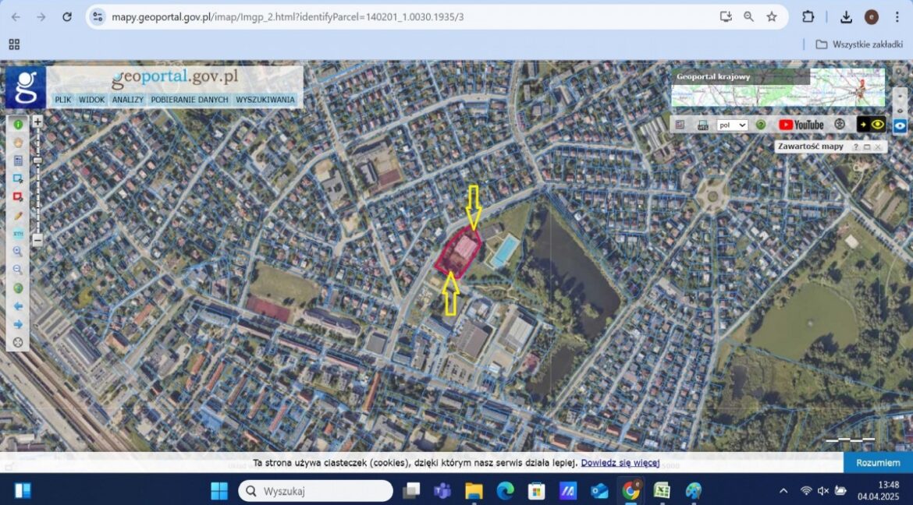The height and width of the screenshot is (505, 913).
Task: Reload the page in browser
Action: [67, 17]
